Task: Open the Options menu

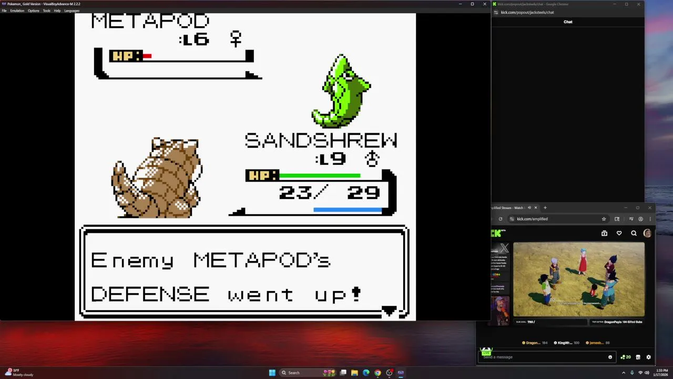Action: [x=34, y=11]
